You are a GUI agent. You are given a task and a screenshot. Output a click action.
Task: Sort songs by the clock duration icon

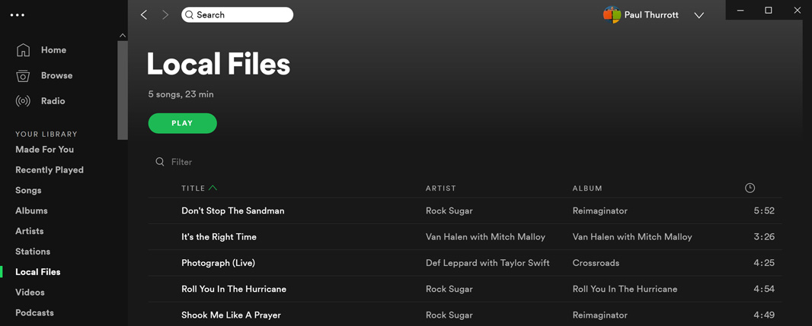750,188
